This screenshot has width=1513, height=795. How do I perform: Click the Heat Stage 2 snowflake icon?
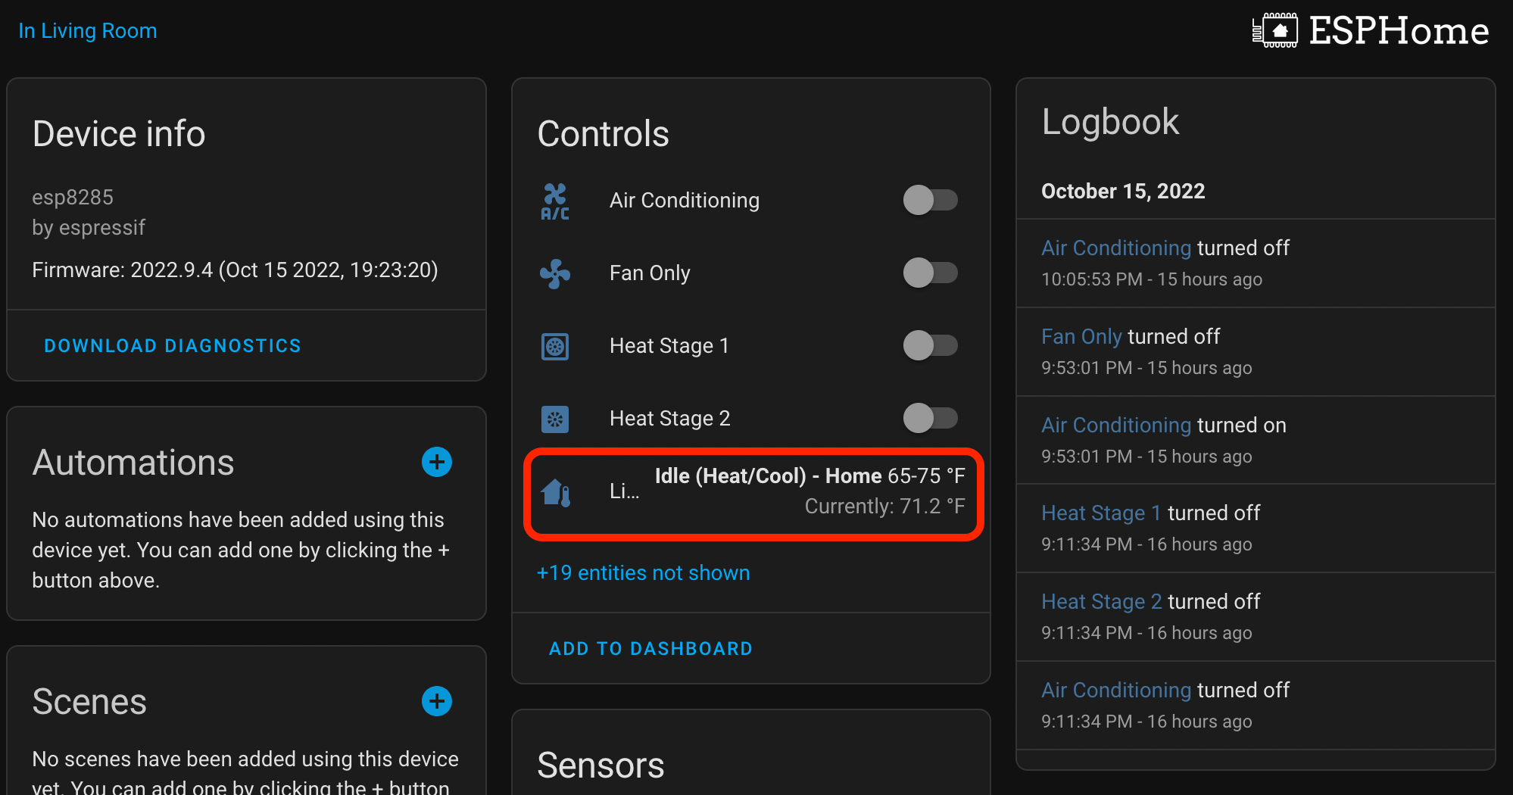(x=555, y=419)
